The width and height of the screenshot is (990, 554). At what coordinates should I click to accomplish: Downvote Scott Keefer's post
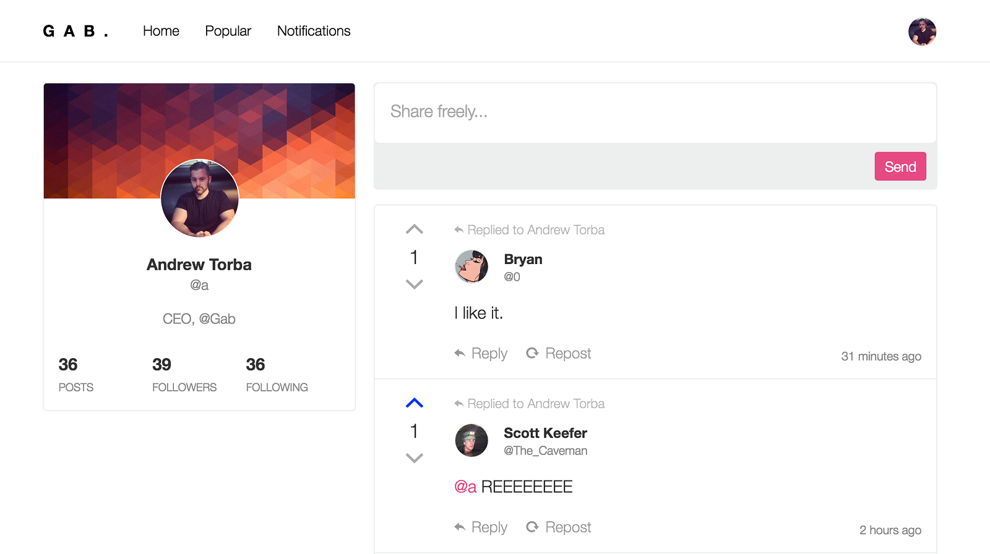click(x=415, y=458)
